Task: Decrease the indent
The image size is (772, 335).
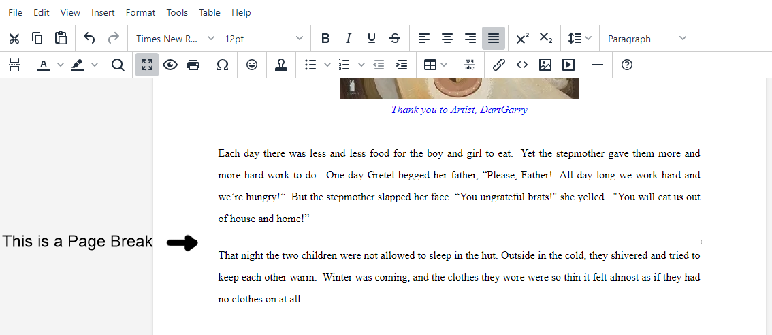Action: pos(378,65)
